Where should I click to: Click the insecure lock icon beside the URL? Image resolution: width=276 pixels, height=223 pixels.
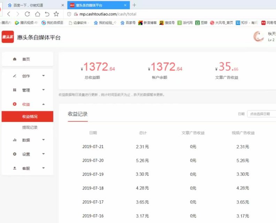click(76, 14)
